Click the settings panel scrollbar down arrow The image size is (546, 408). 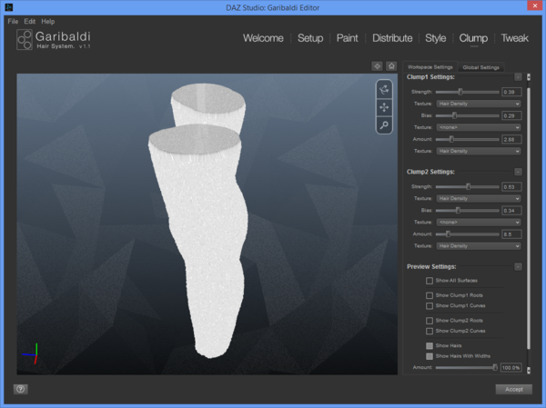(x=529, y=370)
